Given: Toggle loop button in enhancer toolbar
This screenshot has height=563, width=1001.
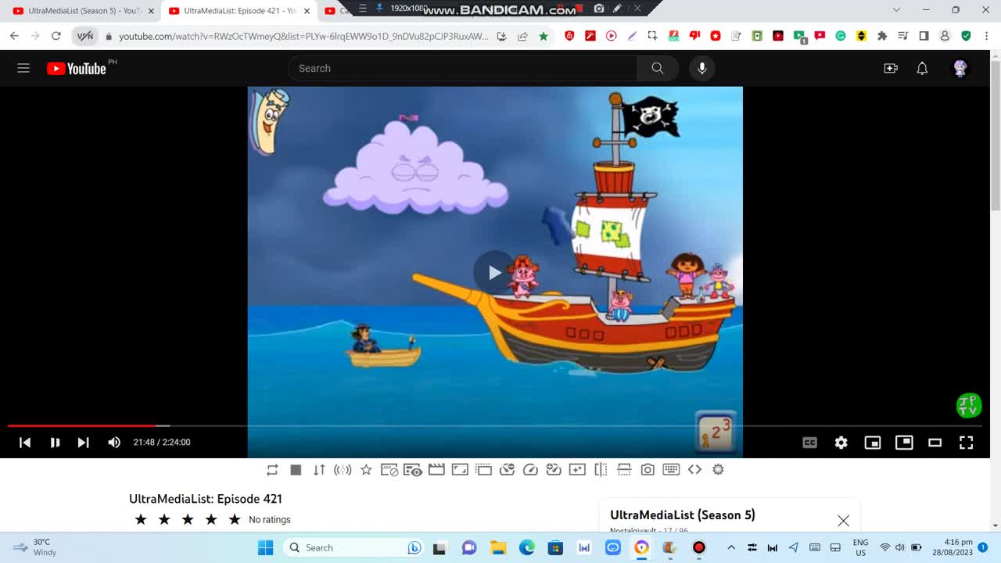Looking at the screenshot, I should pyautogui.click(x=272, y=470).
